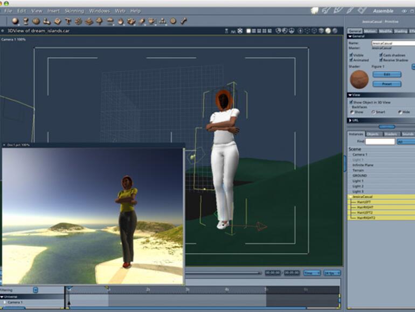Select the sphere primitive tool in toolbar
Viewport: 415px width, 312px height.
point(15,21)
